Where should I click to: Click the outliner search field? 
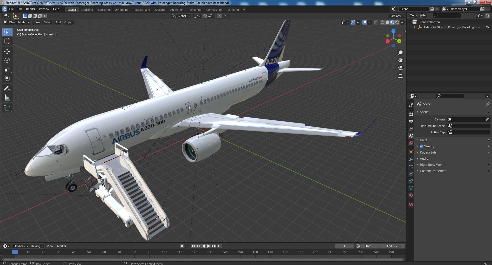(x=446, y=16)
